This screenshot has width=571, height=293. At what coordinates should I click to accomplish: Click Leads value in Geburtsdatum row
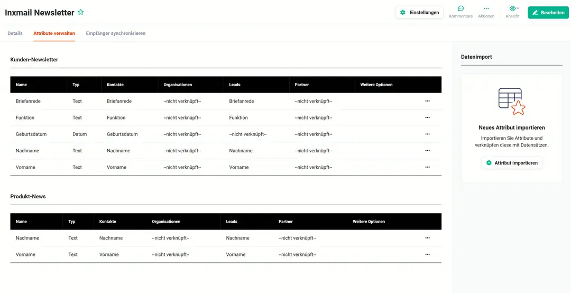pyautogui.click(x=247, y=134)
